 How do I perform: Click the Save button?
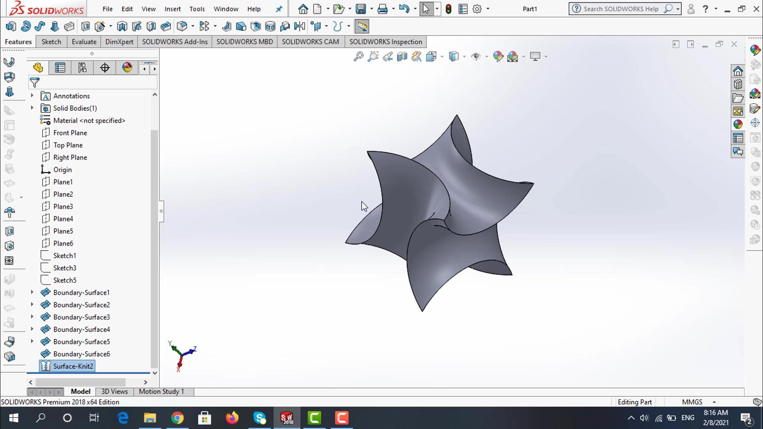pos(360,8)
